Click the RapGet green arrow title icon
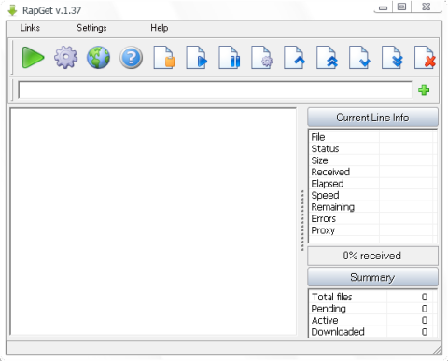Image resolution: width=448 pixels, height=361 pixels. pos(12,10)
